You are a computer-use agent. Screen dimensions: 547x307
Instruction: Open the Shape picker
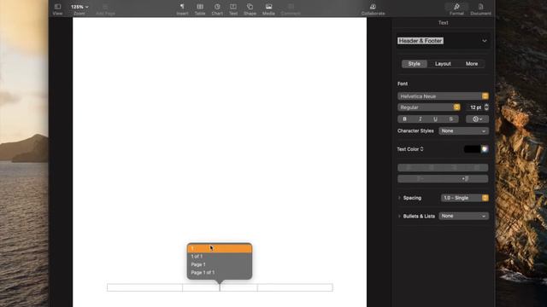pos(250,9)
